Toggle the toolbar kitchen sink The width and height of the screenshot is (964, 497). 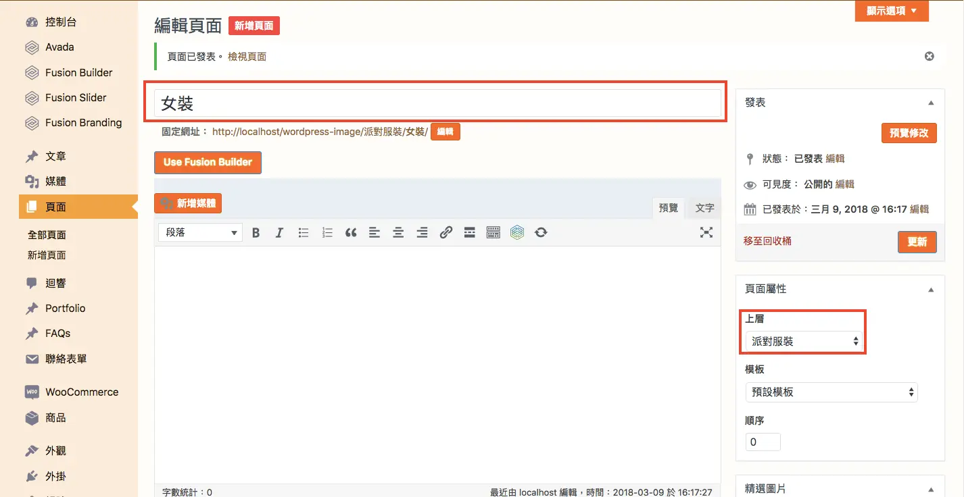(x=493, y=232)
